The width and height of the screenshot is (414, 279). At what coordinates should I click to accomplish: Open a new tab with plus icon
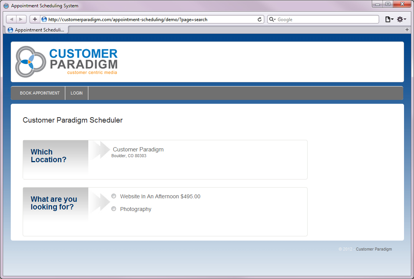pos(407,30)
